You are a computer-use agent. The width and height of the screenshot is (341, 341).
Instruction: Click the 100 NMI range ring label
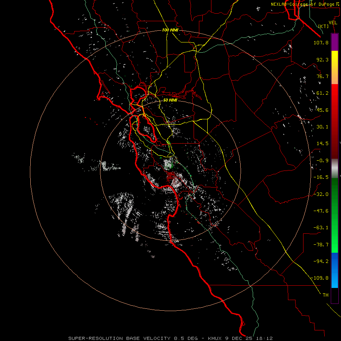coord(170,30)
